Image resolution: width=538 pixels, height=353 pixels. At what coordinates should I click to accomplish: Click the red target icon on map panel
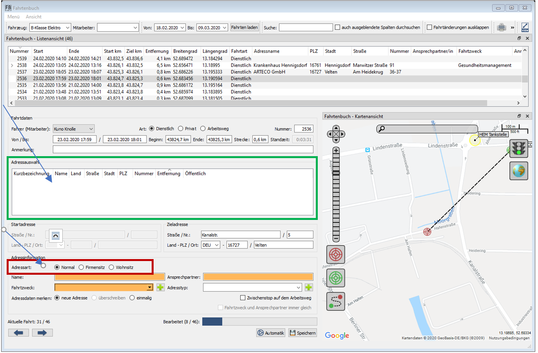[x=335, y=254]
